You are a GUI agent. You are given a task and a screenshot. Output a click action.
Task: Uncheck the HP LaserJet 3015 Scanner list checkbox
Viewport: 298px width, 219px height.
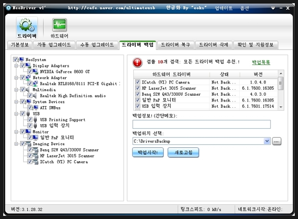tap(138, 88)
